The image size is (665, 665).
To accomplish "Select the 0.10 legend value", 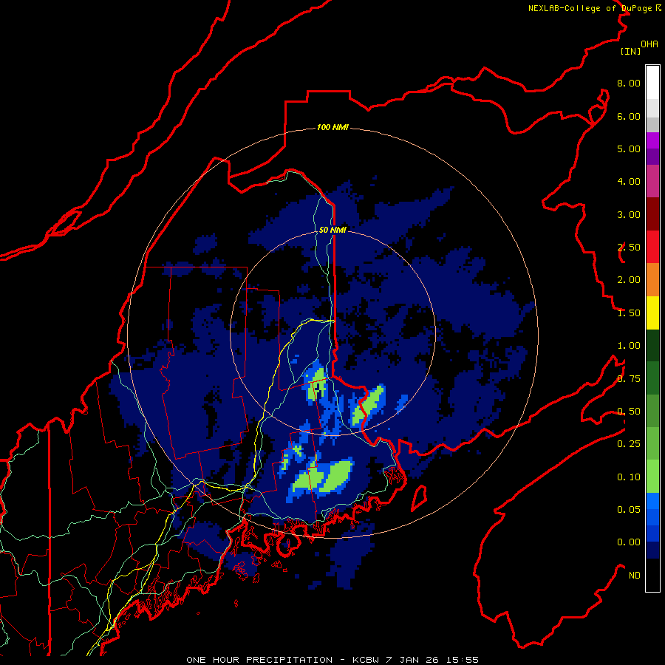I will pyautogui.click(x=629, y=477).
